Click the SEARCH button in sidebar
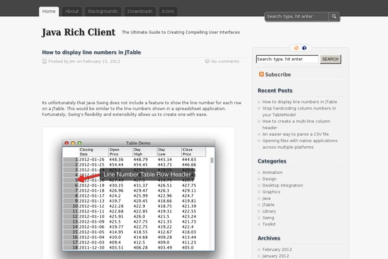Viewport: 388px width, 259px height. 330,59
